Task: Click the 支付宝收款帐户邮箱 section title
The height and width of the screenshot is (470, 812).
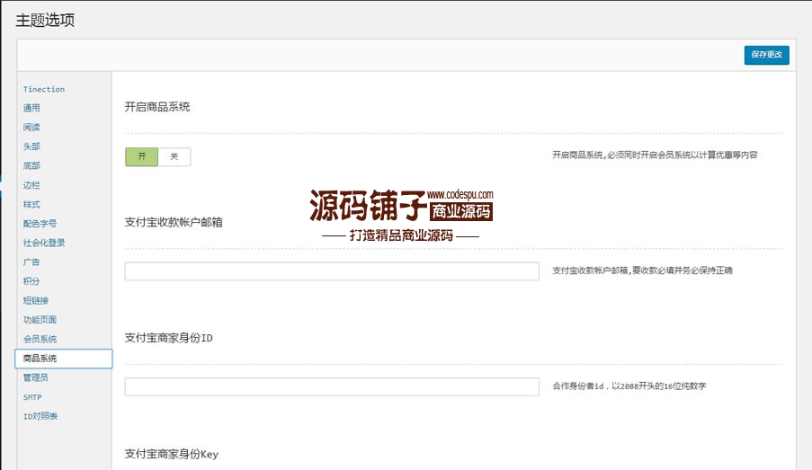Action: pyautogui.click(x=174, y=222)
